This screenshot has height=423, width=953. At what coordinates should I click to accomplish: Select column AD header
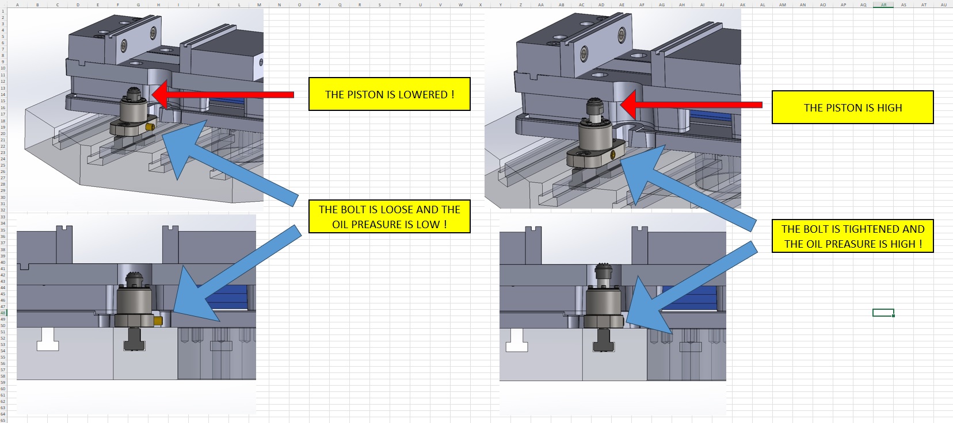pyautogui.click(x=601, y=5)
